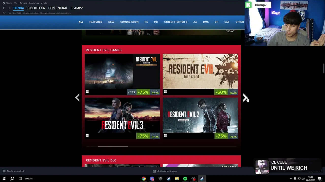Click Windows icon on Resident Evil 2 card
The height and width of the screenshot is (182, 325).
point(165,135)
